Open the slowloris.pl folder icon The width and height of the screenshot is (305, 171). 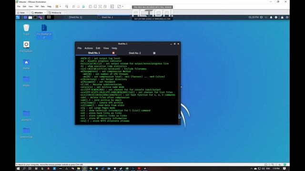26,133
